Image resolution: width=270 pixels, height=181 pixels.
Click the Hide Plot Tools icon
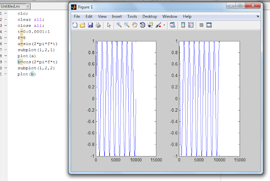pos(201,25)
